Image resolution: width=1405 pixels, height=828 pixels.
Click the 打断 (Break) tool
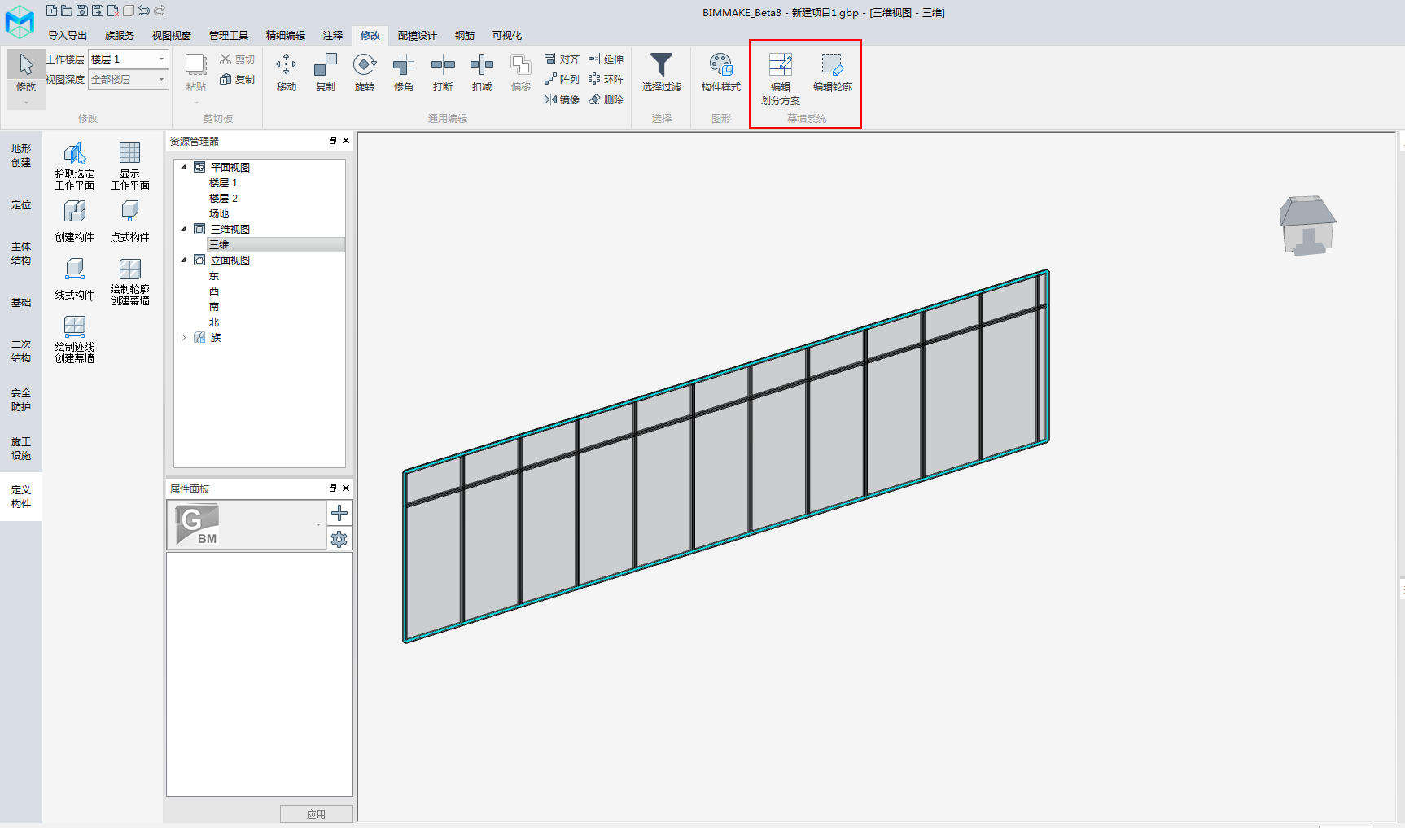[443, 72]
